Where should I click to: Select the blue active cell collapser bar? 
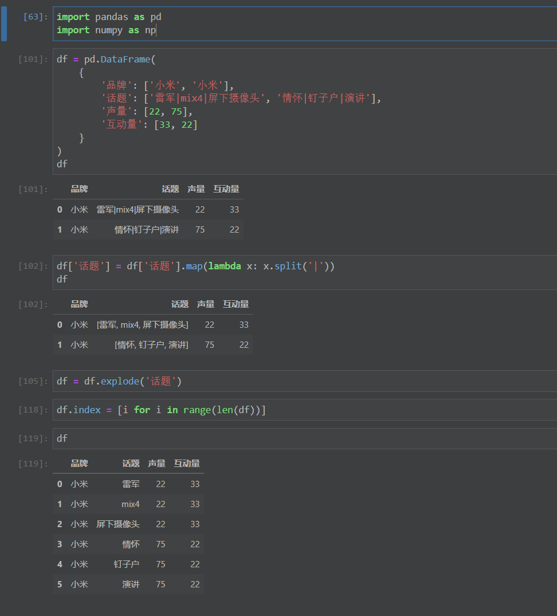click(4, 23)
